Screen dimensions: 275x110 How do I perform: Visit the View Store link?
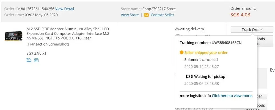130,15
